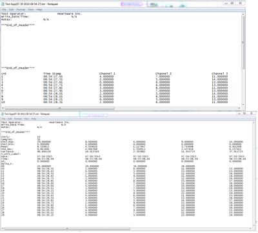Click 'Test Operator:' label in upper window
Viewport: 258px width, 233px height.
pyautogui.click(x=14, y=14)
